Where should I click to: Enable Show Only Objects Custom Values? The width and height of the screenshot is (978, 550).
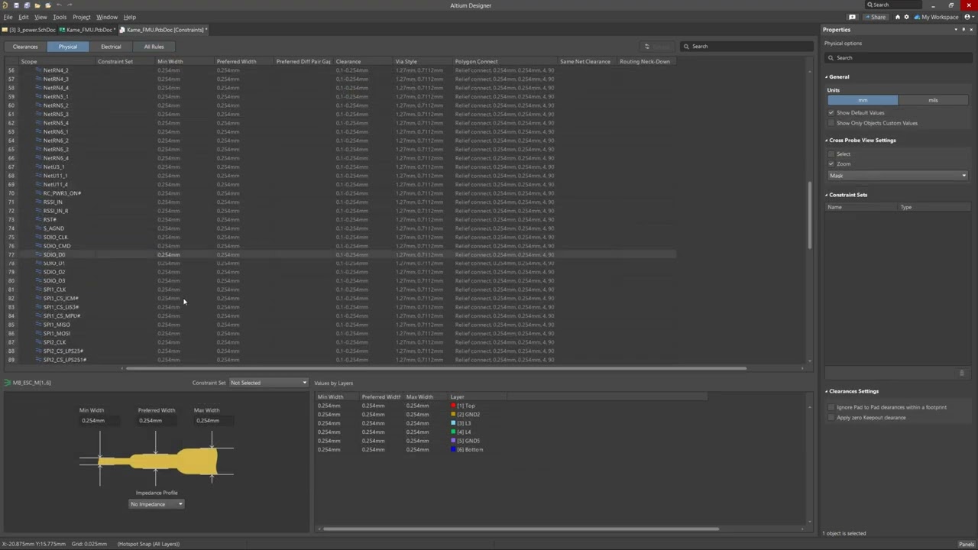(831, 123)
